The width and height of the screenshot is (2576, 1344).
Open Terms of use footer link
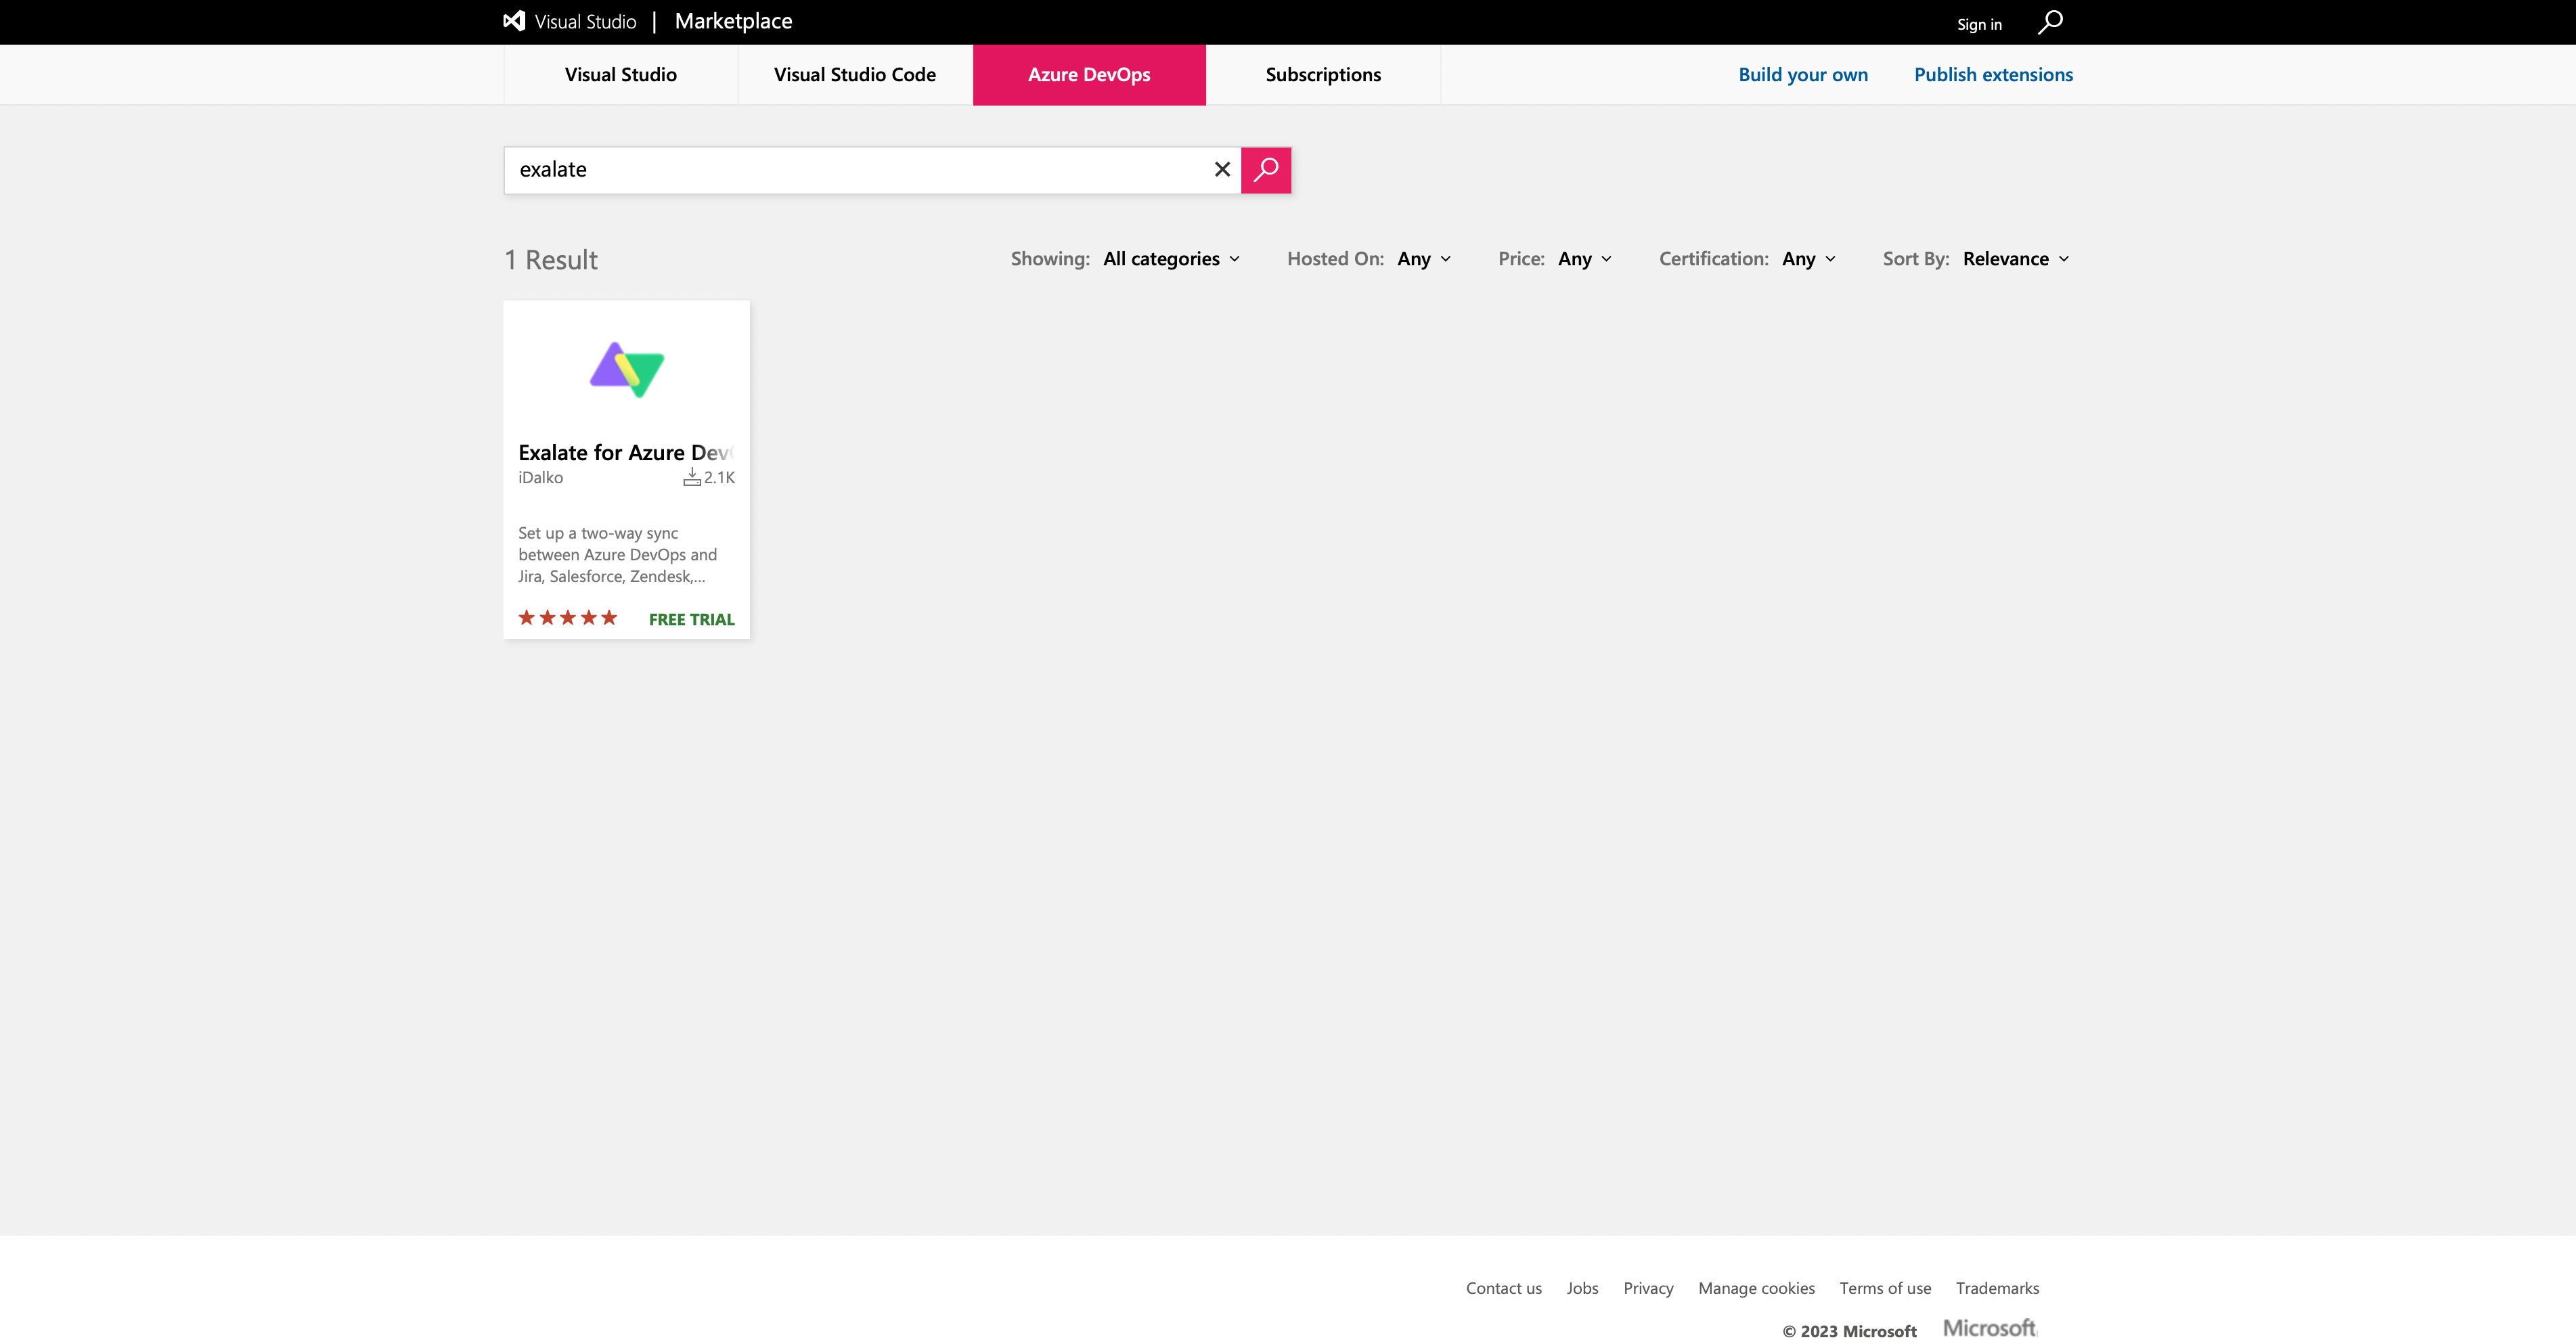[1885, 1288]
